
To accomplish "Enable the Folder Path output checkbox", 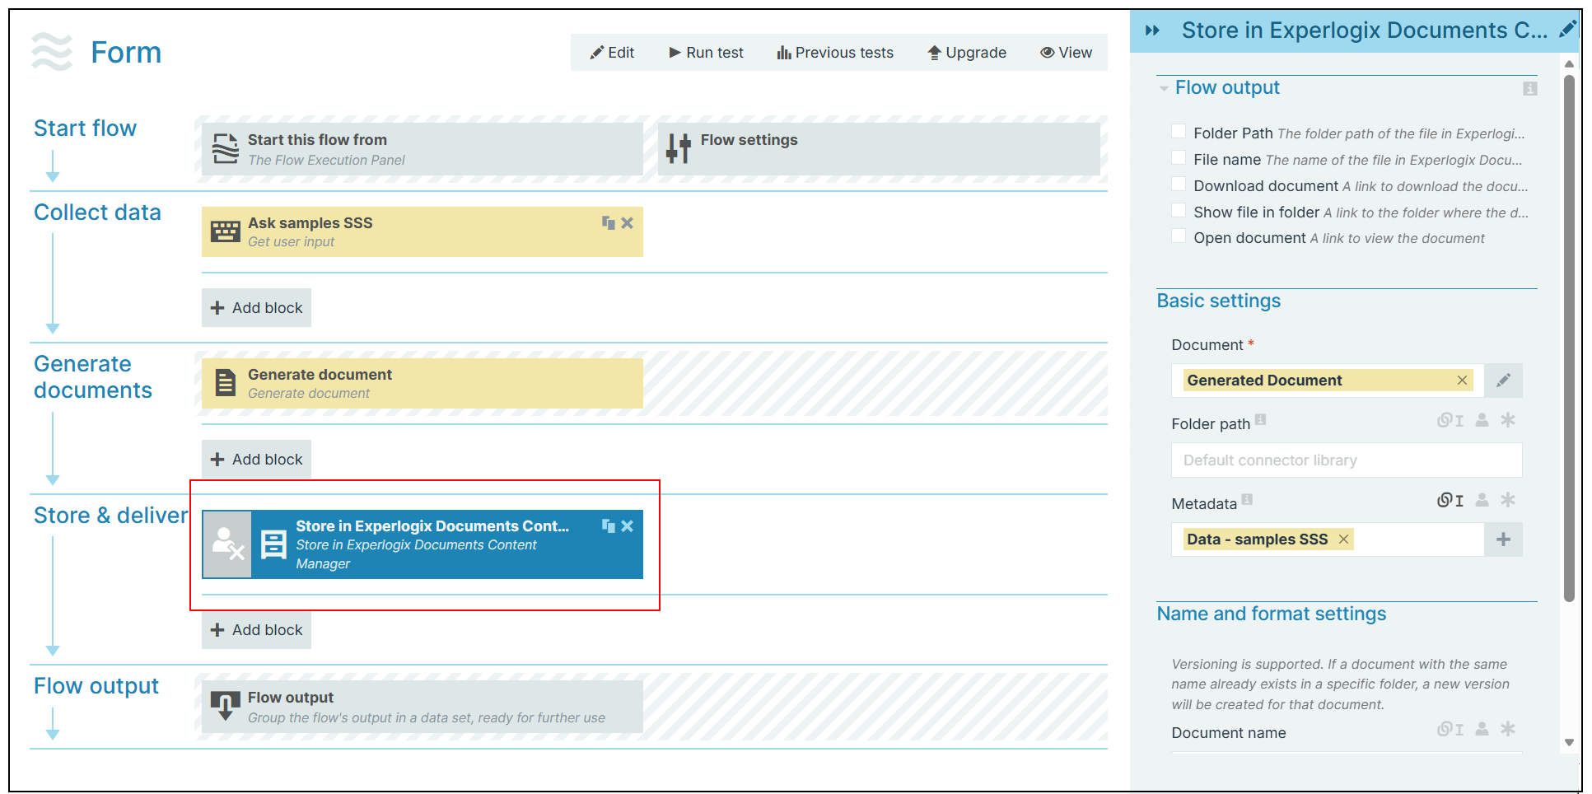I will coord(1179,132).
